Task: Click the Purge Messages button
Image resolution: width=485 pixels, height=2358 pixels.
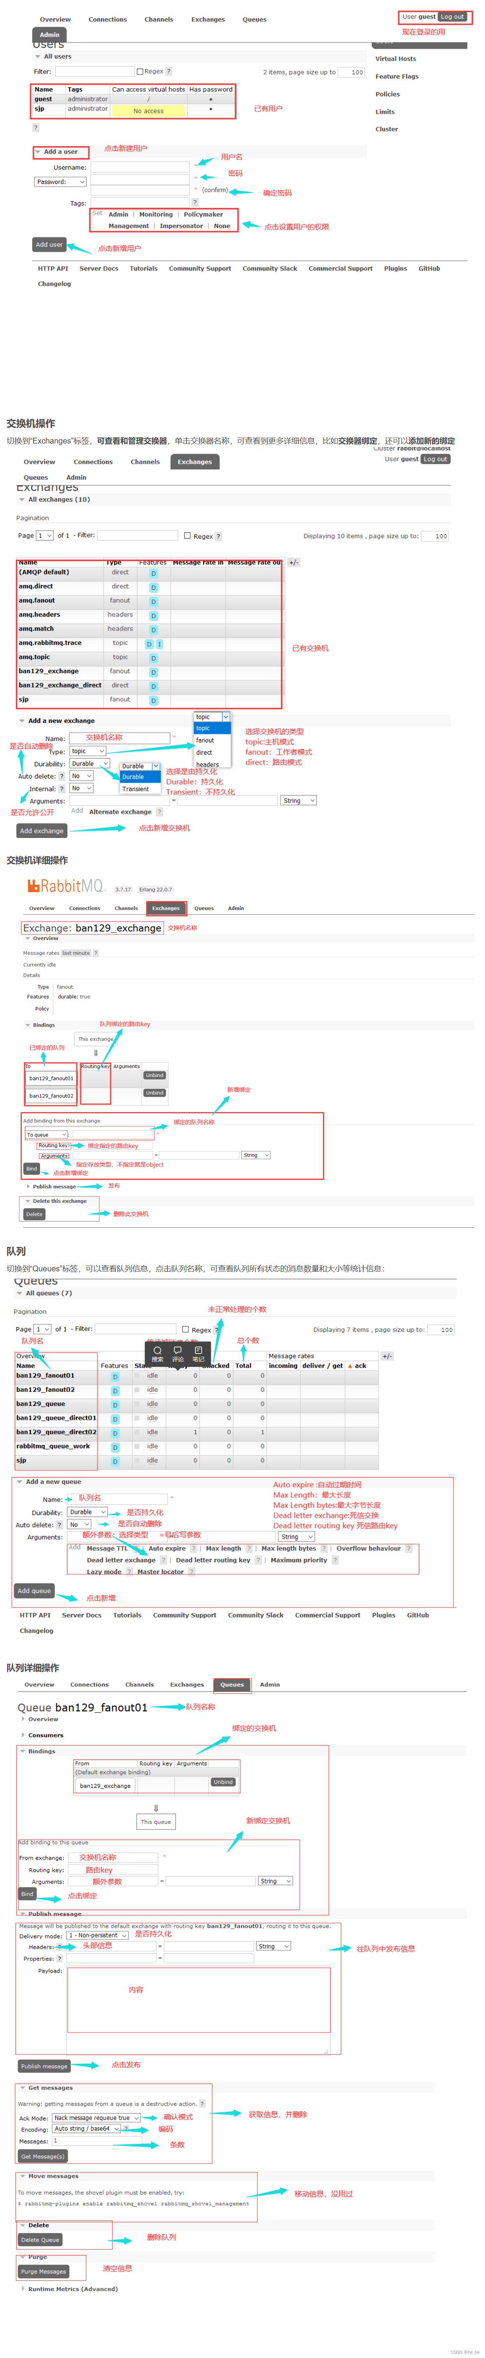Action: (44, 2271)
